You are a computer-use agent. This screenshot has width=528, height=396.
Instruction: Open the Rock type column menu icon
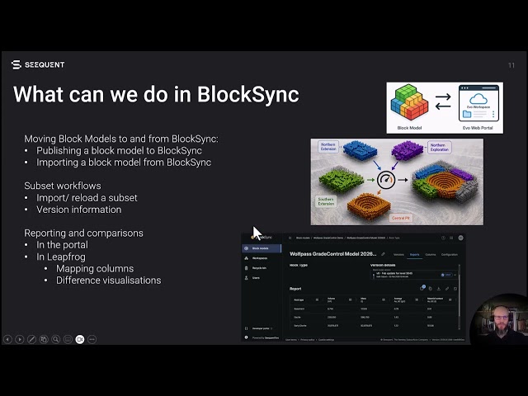(x=317, y=299)
